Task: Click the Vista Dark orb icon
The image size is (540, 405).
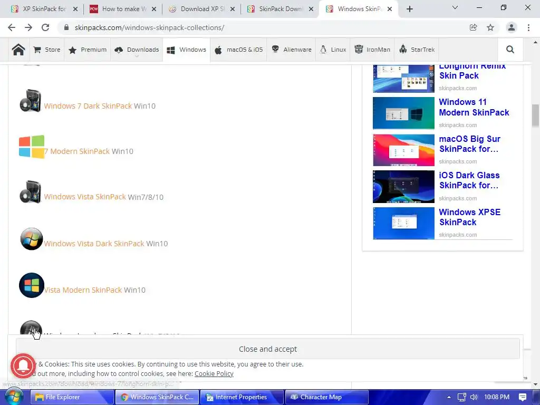Action: point(31,239)
